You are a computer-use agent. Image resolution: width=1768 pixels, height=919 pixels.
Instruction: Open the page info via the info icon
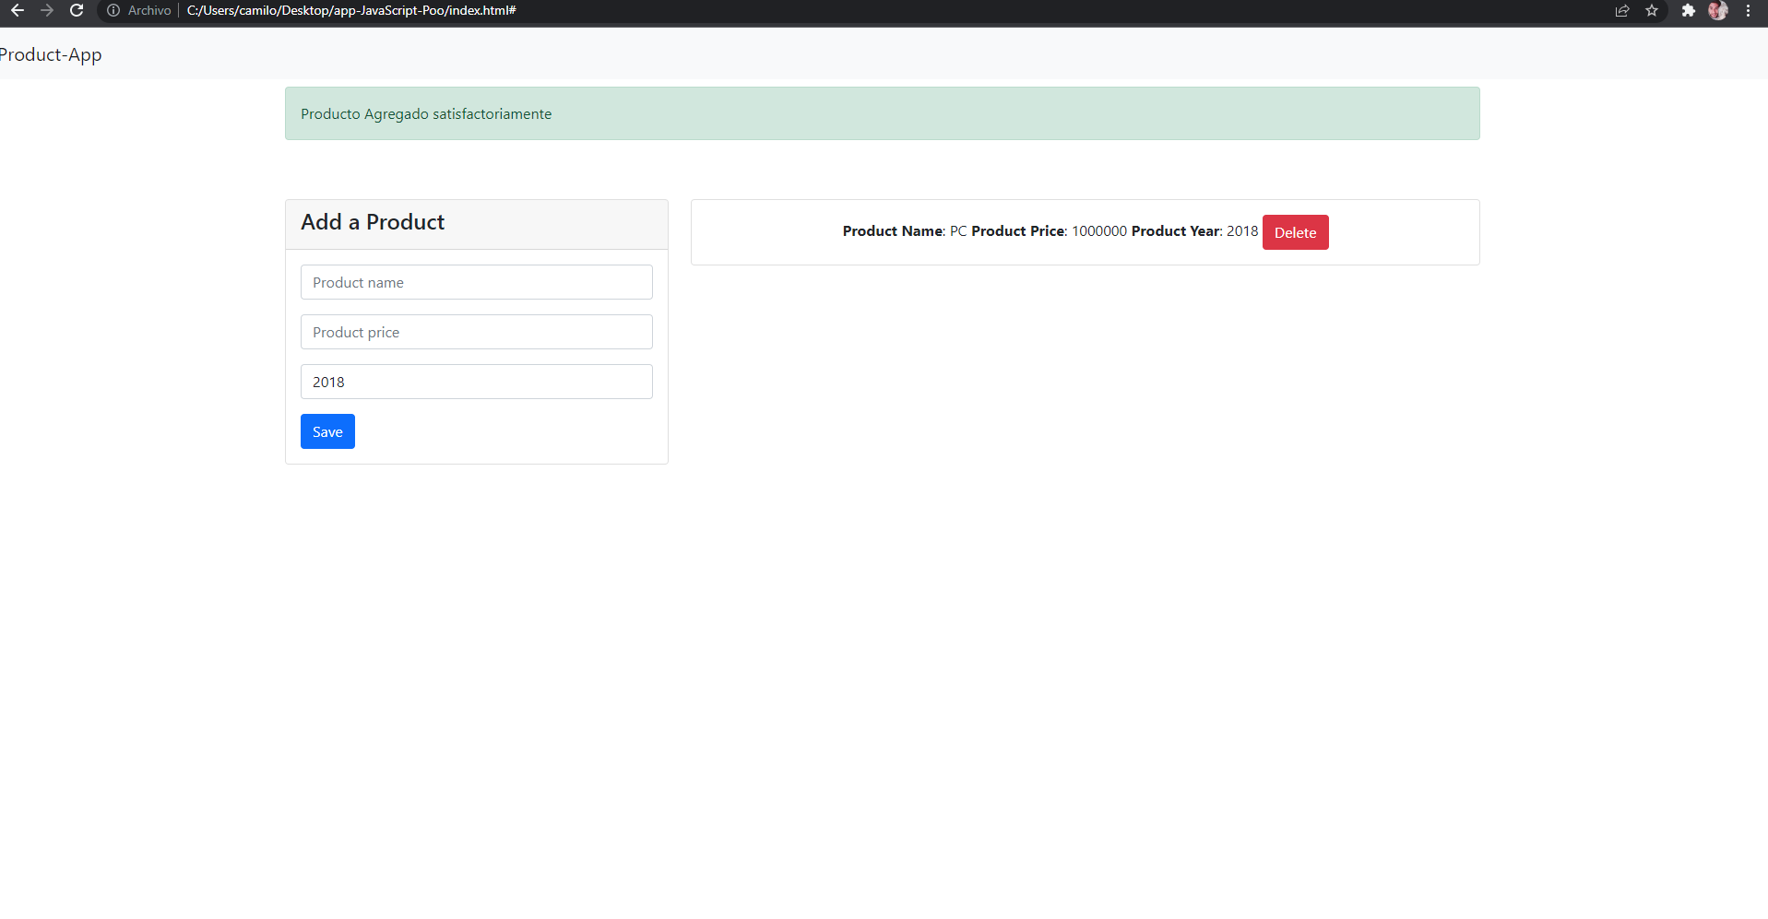pos(113,10)
